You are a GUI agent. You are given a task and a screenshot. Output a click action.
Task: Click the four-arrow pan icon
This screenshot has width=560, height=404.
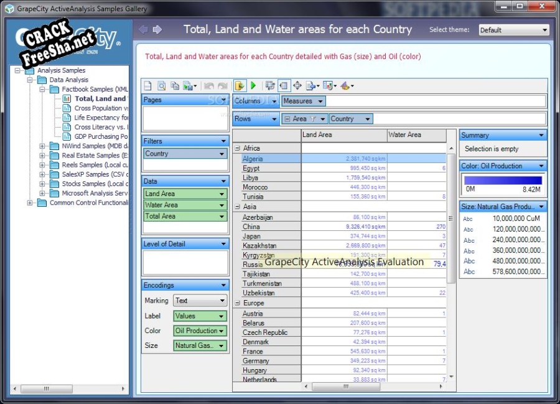[297, 86]
